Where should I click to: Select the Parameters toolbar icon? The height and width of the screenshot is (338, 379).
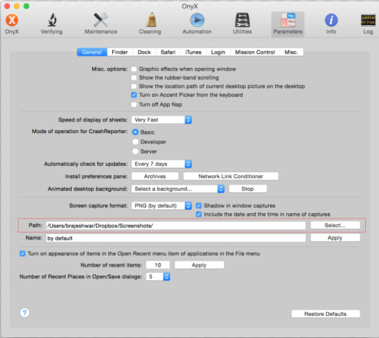[288, 24]
